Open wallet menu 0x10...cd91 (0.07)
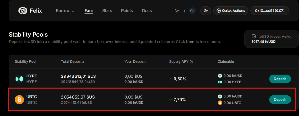Screen dimensions: 299x116 [x=270, y=11]
